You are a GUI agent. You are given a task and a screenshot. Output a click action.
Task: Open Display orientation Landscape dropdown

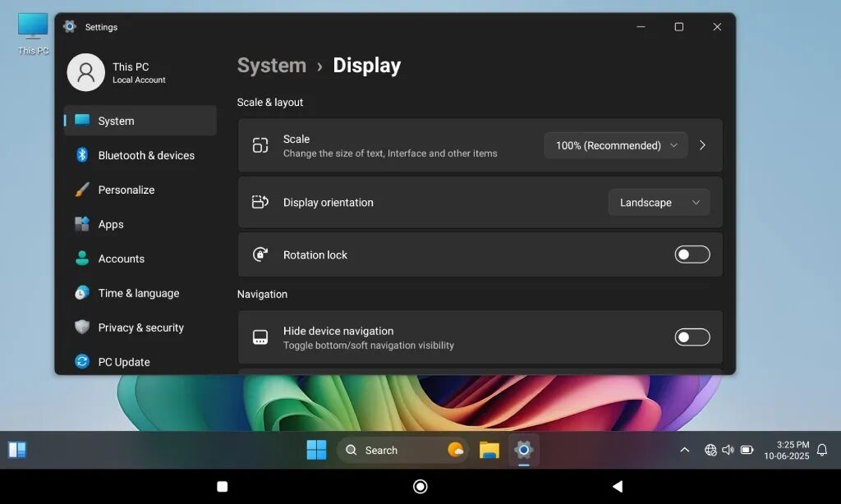point(659,203)
